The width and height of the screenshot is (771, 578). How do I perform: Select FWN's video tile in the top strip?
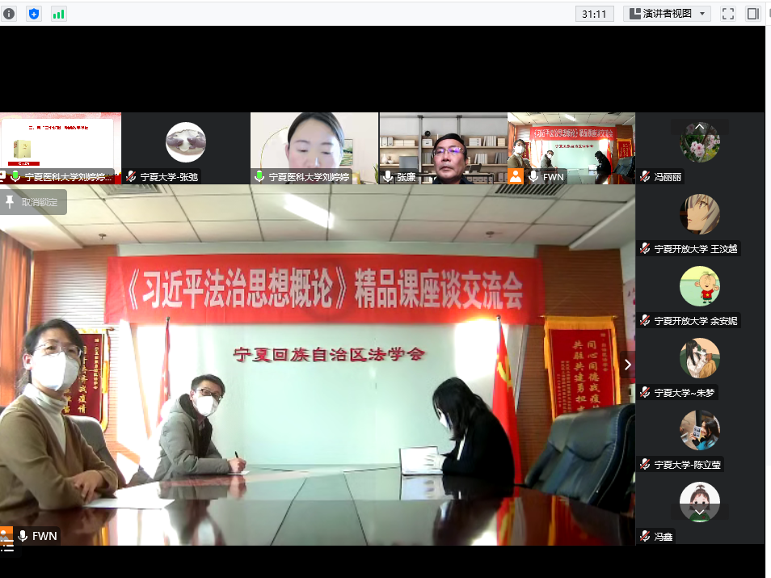571,148
